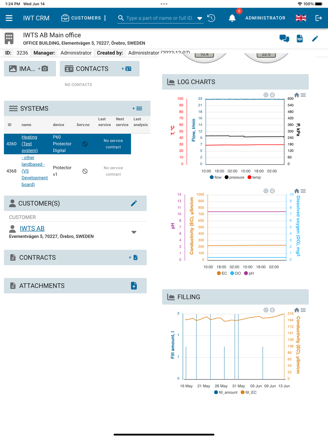The image size is (328, 438).
Task: Click prohibited icon in row 4360
Action: (x=85, y=144)
